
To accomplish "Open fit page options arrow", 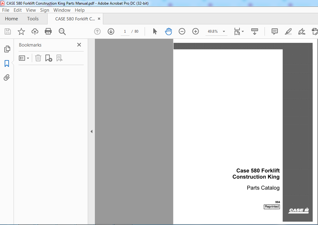I will pyautogui.click(x=243, y=31).
